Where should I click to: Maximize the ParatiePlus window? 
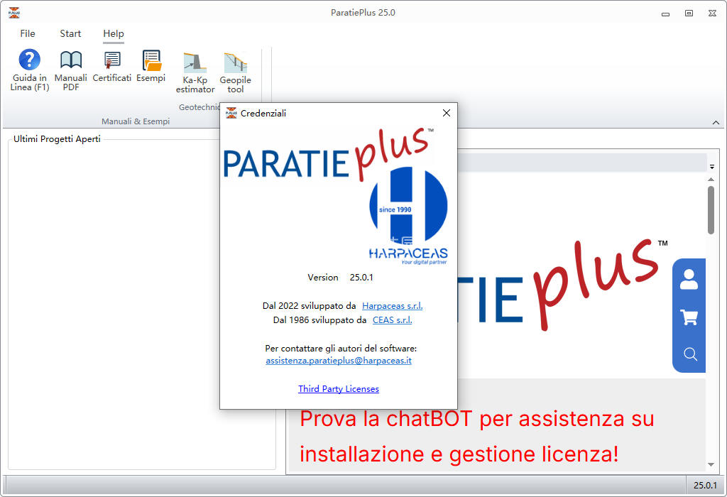point(689,13)
